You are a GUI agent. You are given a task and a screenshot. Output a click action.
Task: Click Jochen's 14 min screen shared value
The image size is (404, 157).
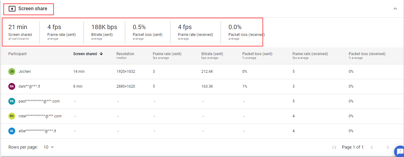coord(79,72)
